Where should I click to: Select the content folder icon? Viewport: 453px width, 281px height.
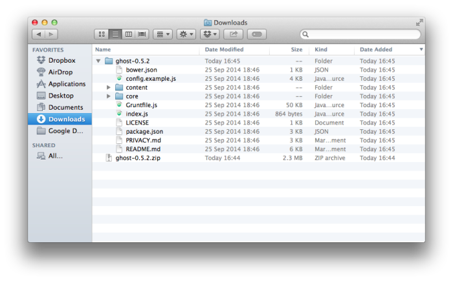point(119,87)
